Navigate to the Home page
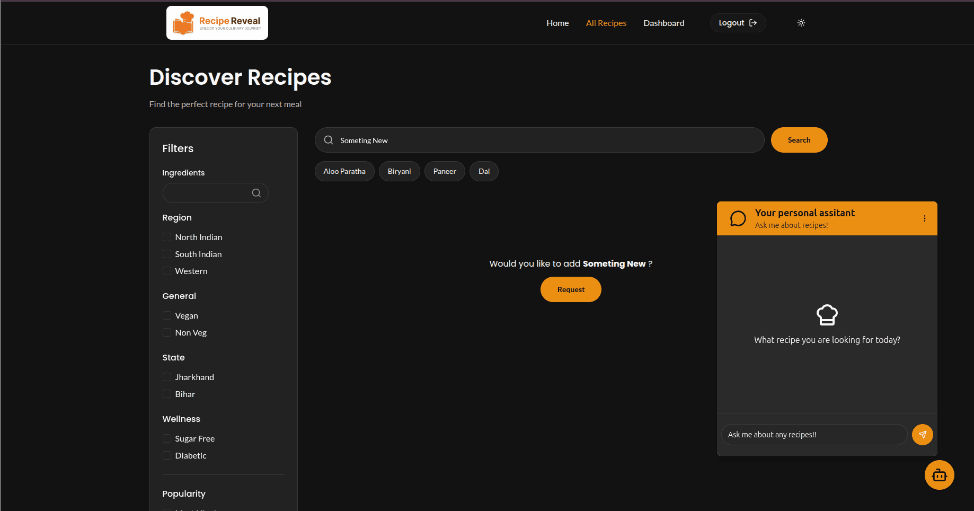This screenshot has width=974, height=511. pyautogui.click(x=557, y=23)
